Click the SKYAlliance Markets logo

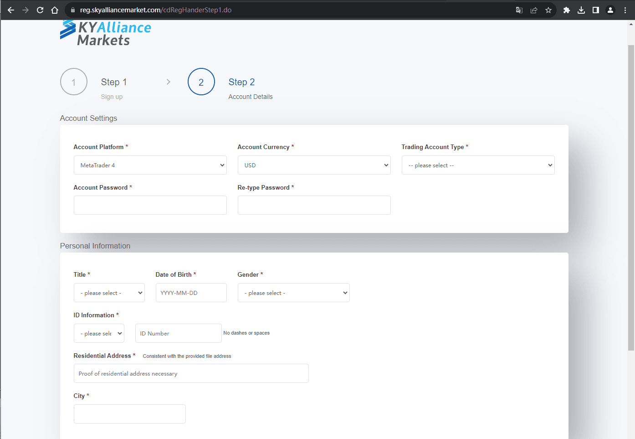pyautogui.click(x=106, y=33)
